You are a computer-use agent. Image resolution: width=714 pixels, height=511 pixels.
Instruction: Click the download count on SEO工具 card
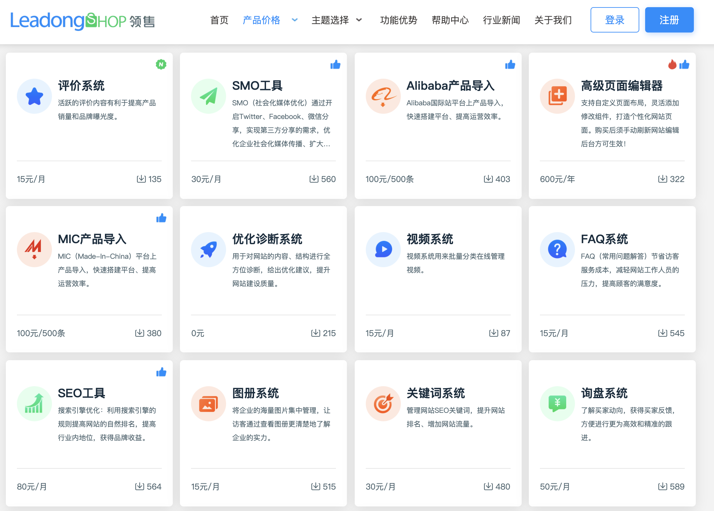point(148,487)
